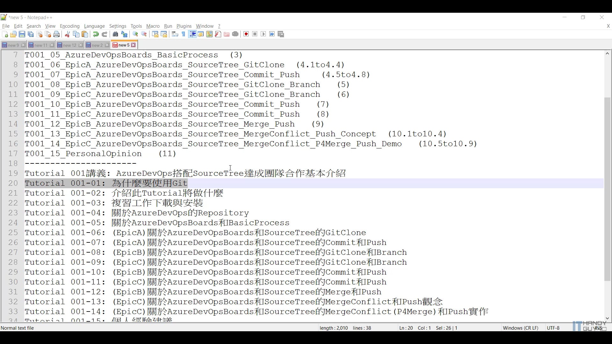Image resolution: width=612 pixels, height=344 pixels.
Task: Click the Undo arrow icon
Action: (x=96, y=34)
